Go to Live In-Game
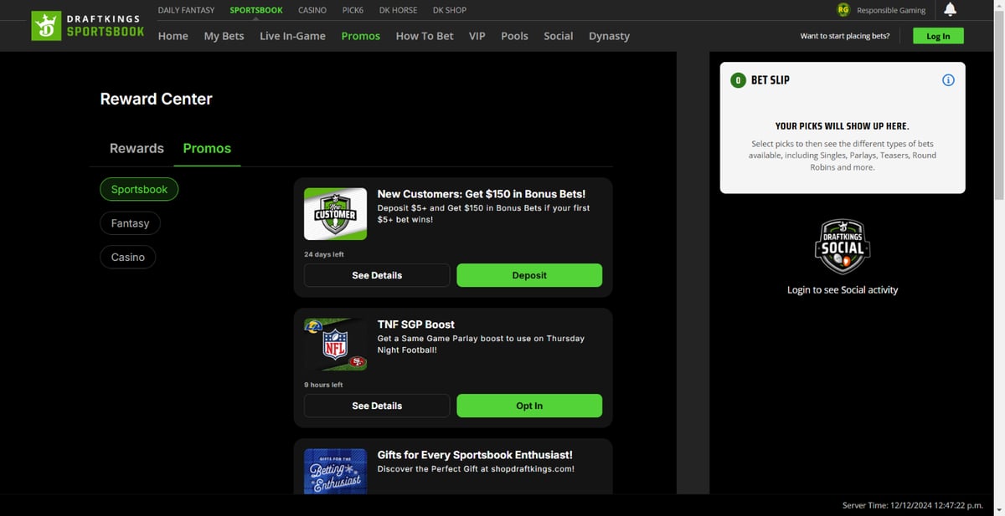Screen dimensions: 1005x516 [x=292, y=36]
